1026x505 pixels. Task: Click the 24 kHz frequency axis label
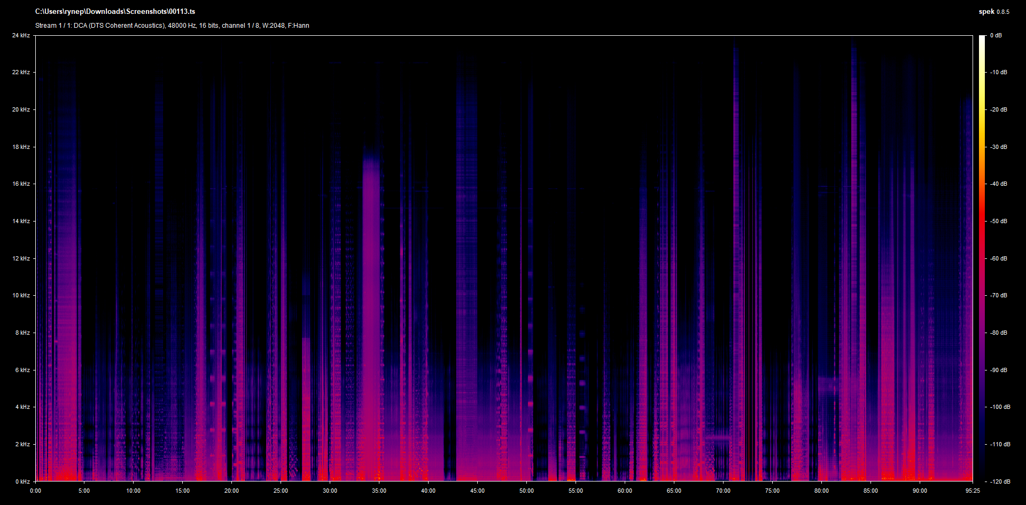(x=21, y=35)
